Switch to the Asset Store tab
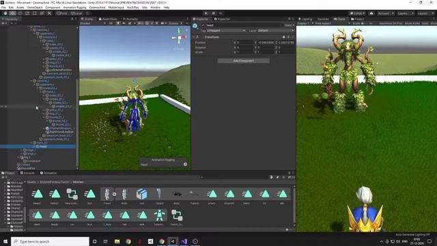 108,19
